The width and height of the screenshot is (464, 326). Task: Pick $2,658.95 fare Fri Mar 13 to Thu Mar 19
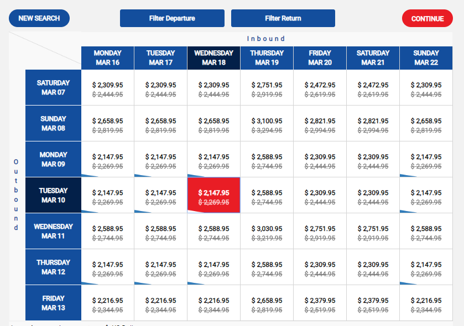267,303
